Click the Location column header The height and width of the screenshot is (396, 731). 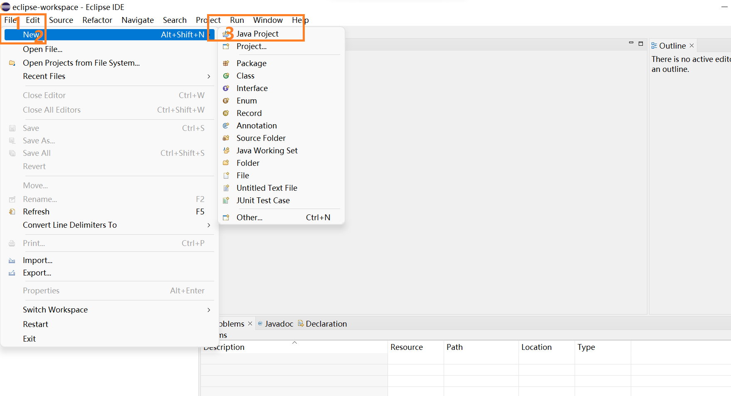coord(546,347)
